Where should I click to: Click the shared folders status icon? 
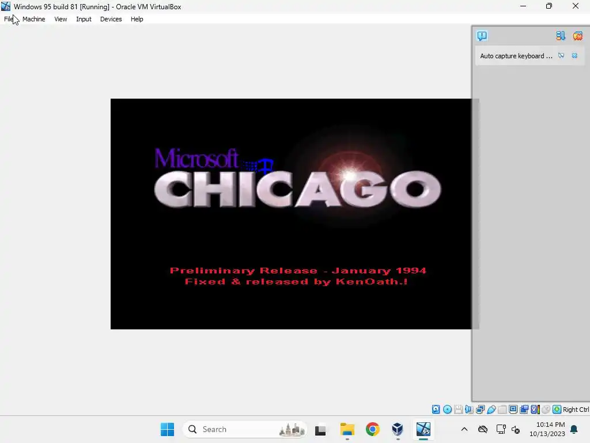click(502, 410)
